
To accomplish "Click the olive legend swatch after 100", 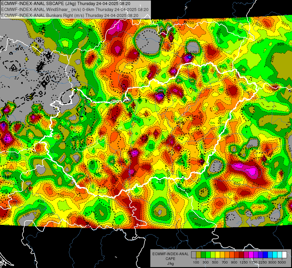I will tap(198, 255).
